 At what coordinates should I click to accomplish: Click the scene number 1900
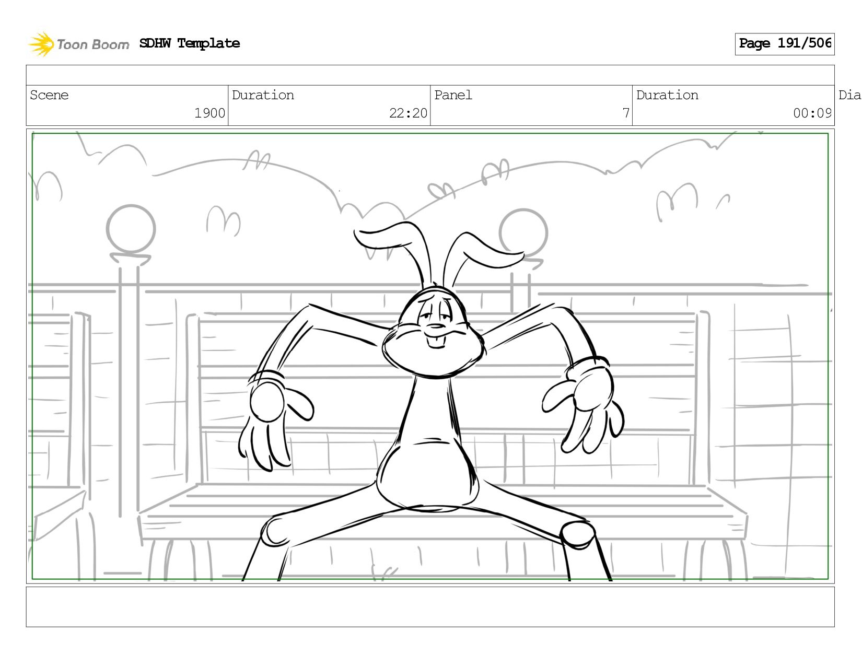click(x=209, y=113)
